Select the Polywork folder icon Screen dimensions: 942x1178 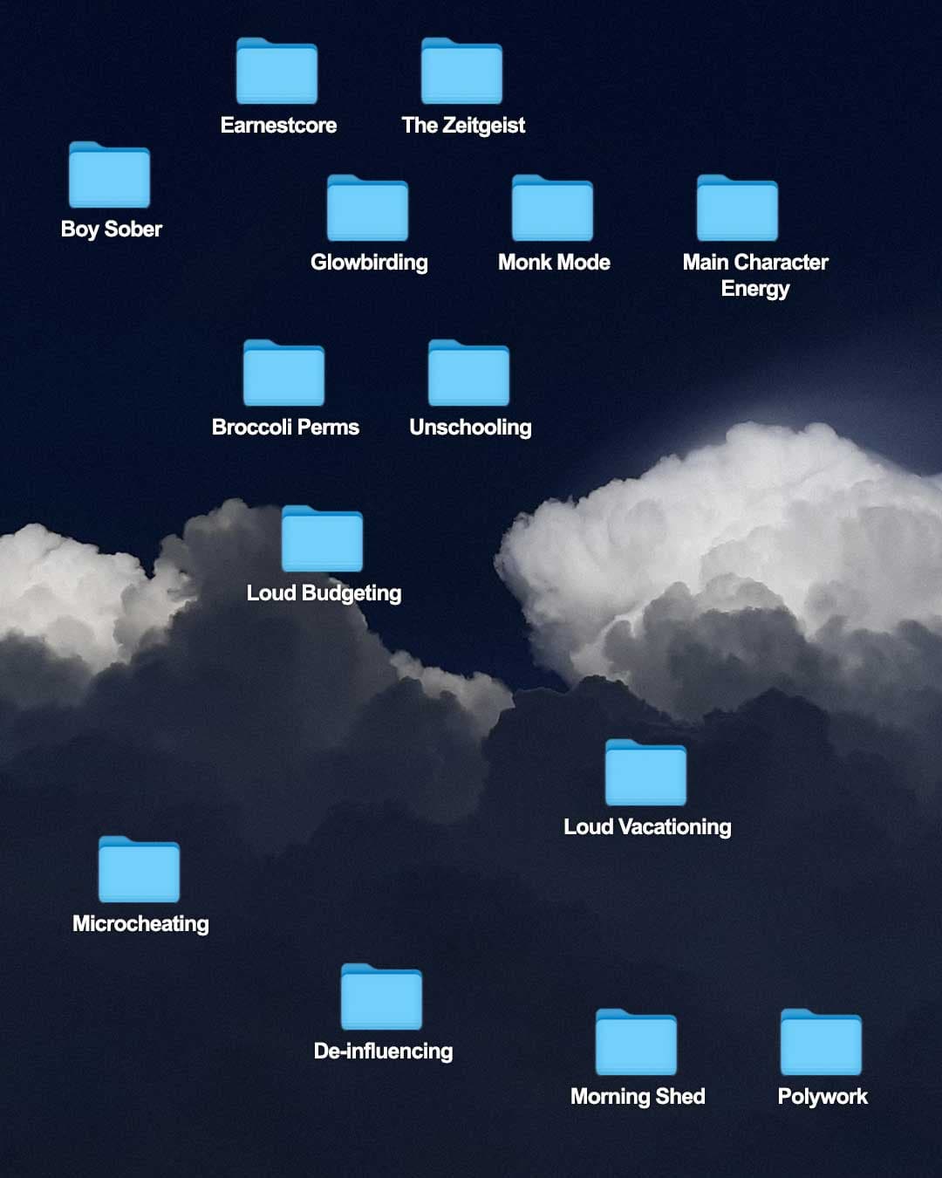(821, 1042)
